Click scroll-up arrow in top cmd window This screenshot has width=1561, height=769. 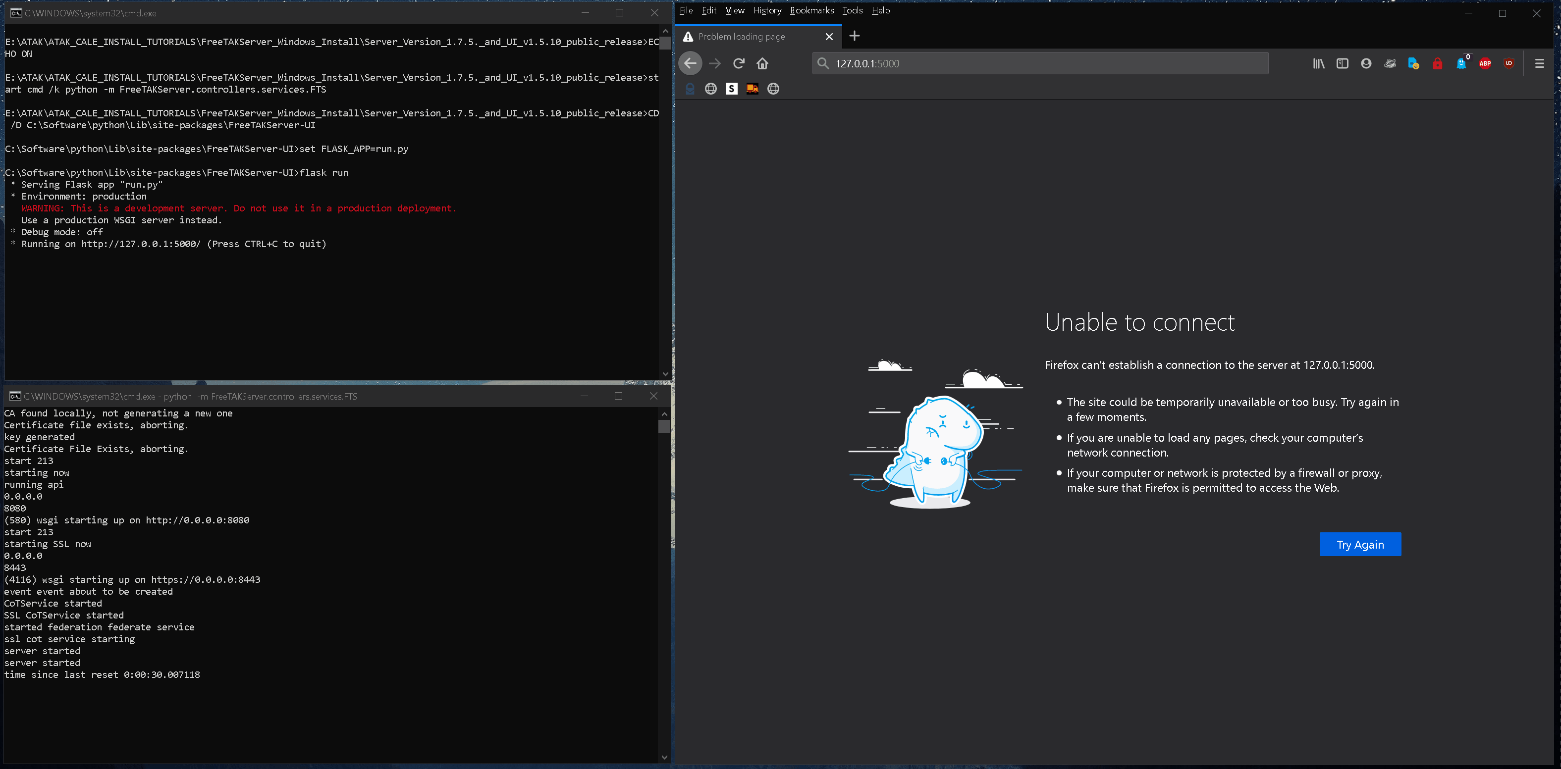click(x=665, y=30)
